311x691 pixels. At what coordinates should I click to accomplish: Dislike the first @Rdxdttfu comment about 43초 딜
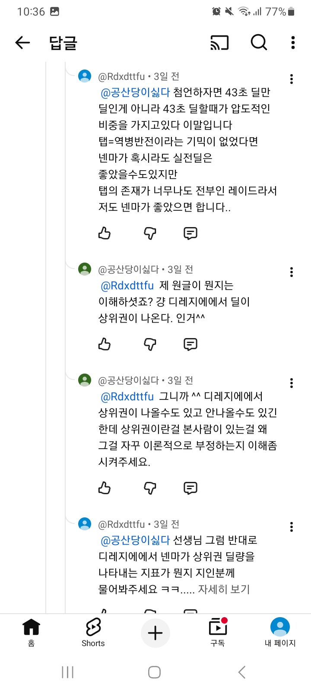pos(150,233)
